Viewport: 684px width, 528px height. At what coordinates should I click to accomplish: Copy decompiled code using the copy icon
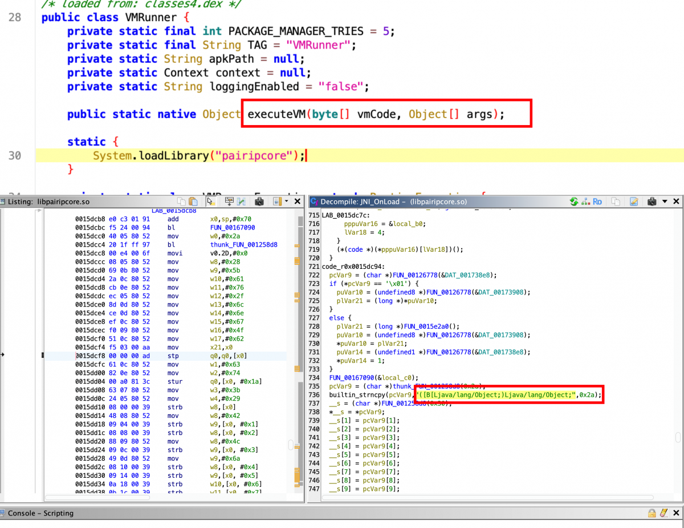(x=616, y=201)
